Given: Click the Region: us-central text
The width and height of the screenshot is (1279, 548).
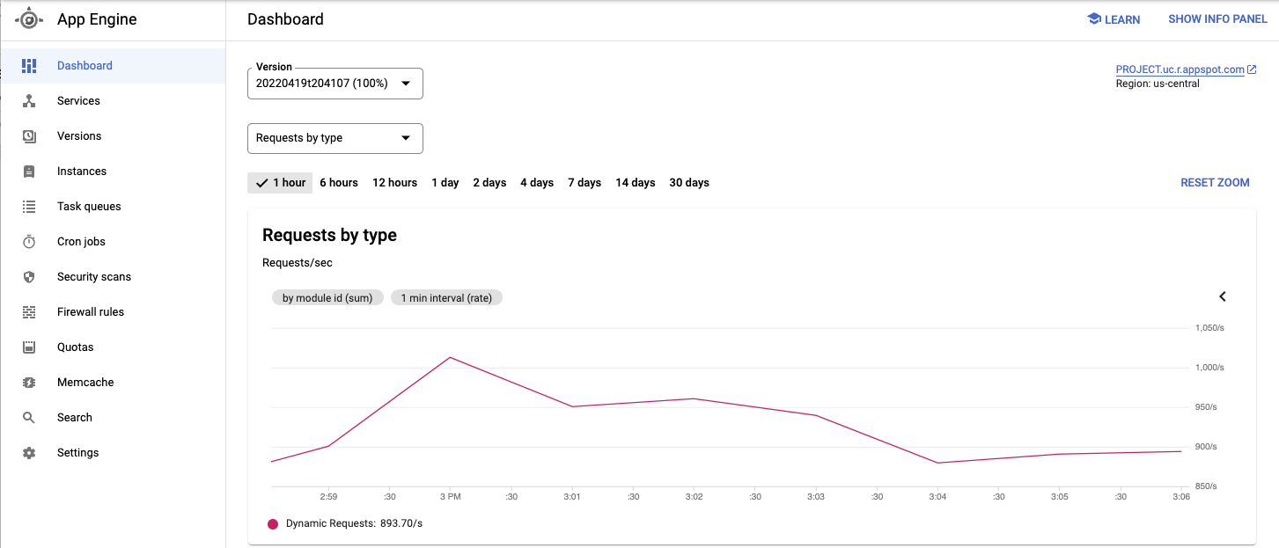Looking at the screenshot, I should pyautogui.click(x=1158, y=84).
